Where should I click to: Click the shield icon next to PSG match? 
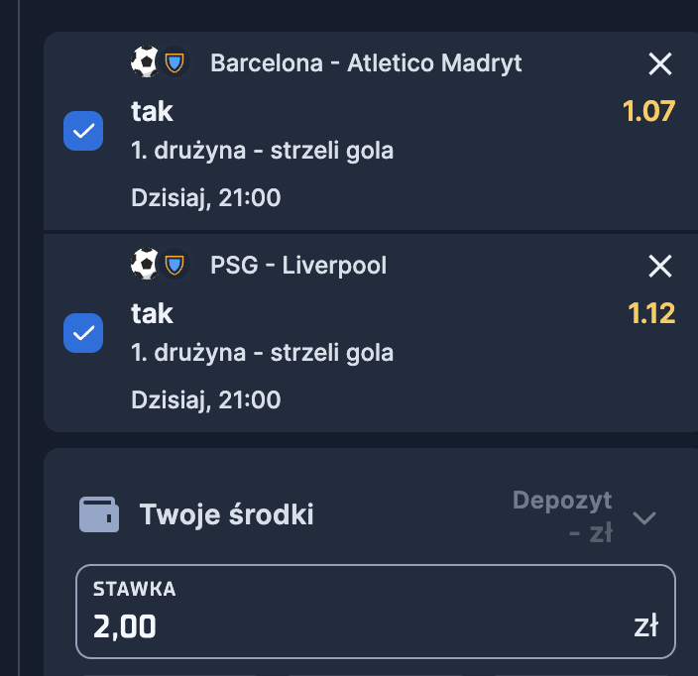coord(174,265)
